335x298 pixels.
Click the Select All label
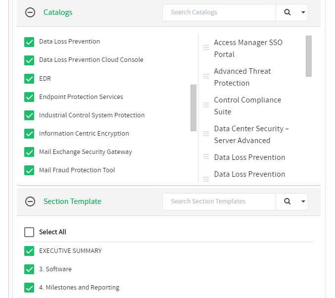52,232
